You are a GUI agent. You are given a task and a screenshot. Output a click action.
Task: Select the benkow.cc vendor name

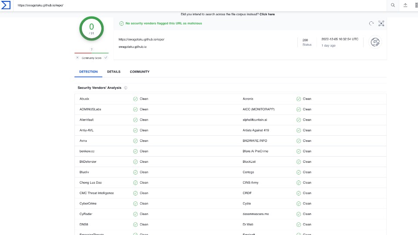click(87, 151)
